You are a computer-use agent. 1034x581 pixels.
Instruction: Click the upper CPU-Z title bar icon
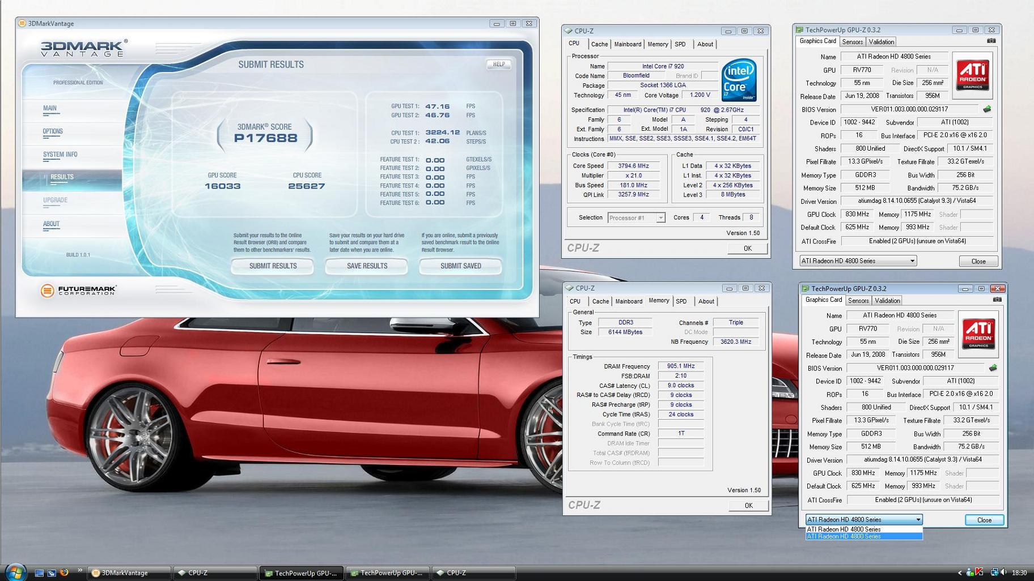point(569,31)
